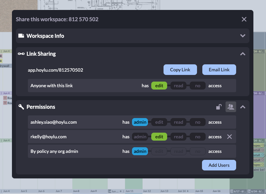Screen dimensions: 266x194
Task: Click the Link Sharing chain icon
Action: point(21,54)
